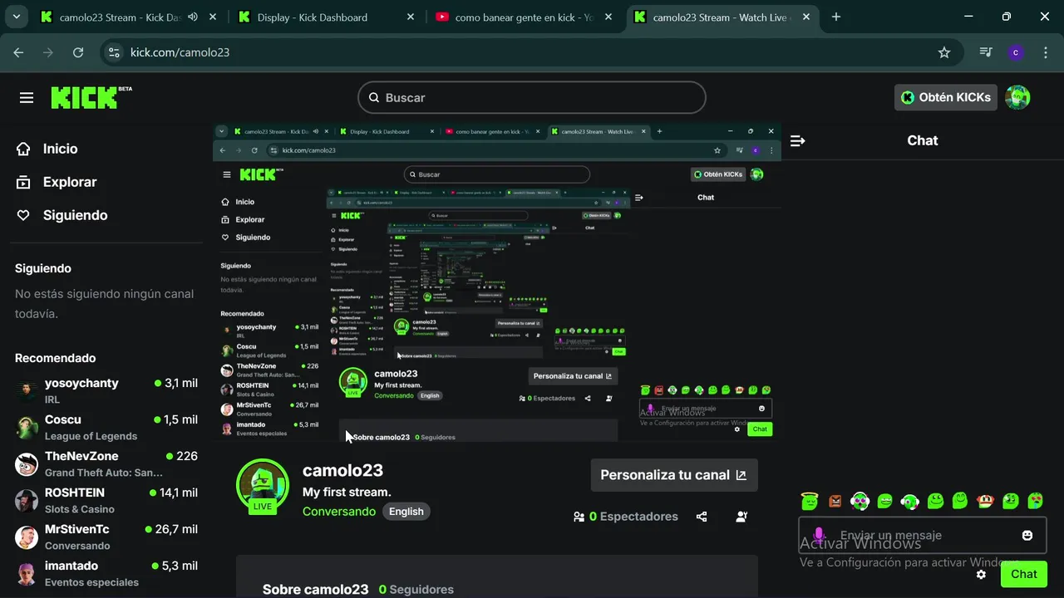
Task: Open Chrome media control icon
Action: [x=986, y=52]
